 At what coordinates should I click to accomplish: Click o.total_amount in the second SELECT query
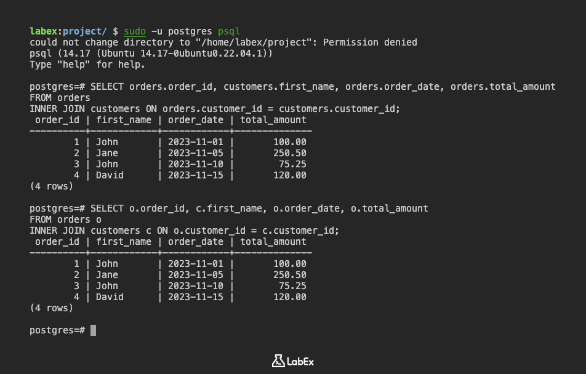click(x=389, y=209)
